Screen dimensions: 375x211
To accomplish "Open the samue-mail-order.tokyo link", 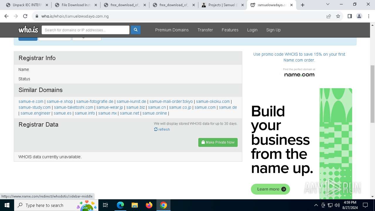I will [x=171, y=101].
